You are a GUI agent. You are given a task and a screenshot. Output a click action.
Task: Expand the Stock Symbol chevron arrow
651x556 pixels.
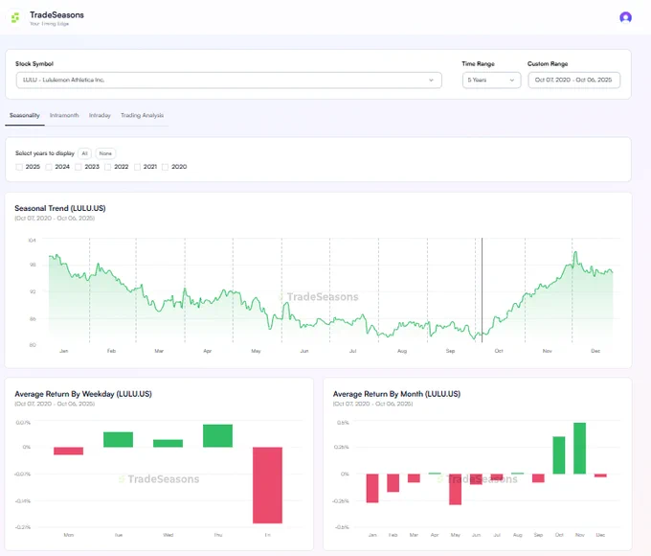[x=431, y=81]
